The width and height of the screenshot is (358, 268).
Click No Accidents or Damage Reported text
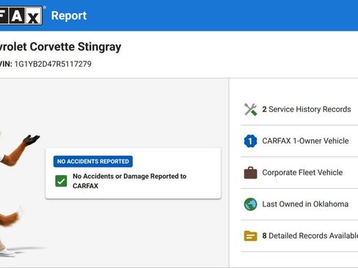tap(130, 181)
